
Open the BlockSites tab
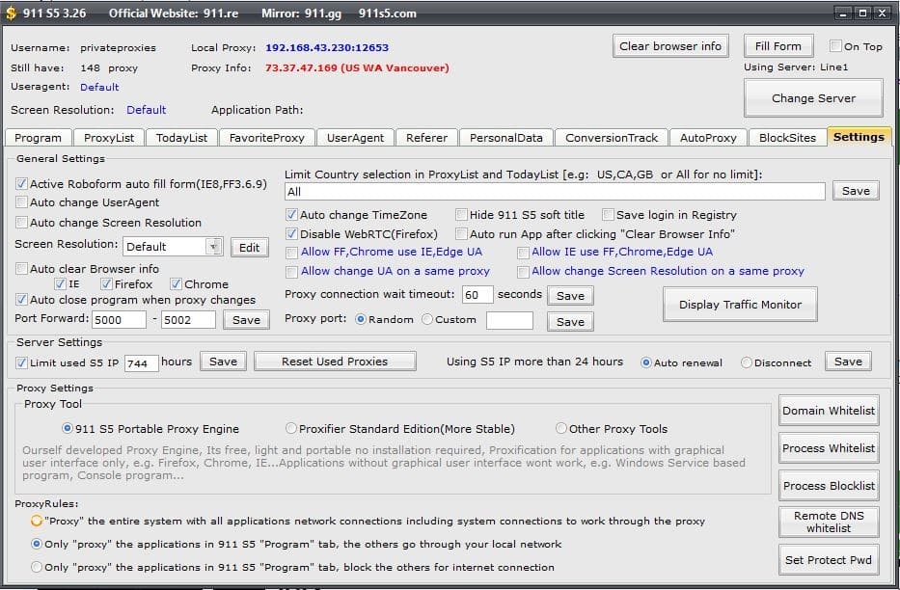[787, 138]
